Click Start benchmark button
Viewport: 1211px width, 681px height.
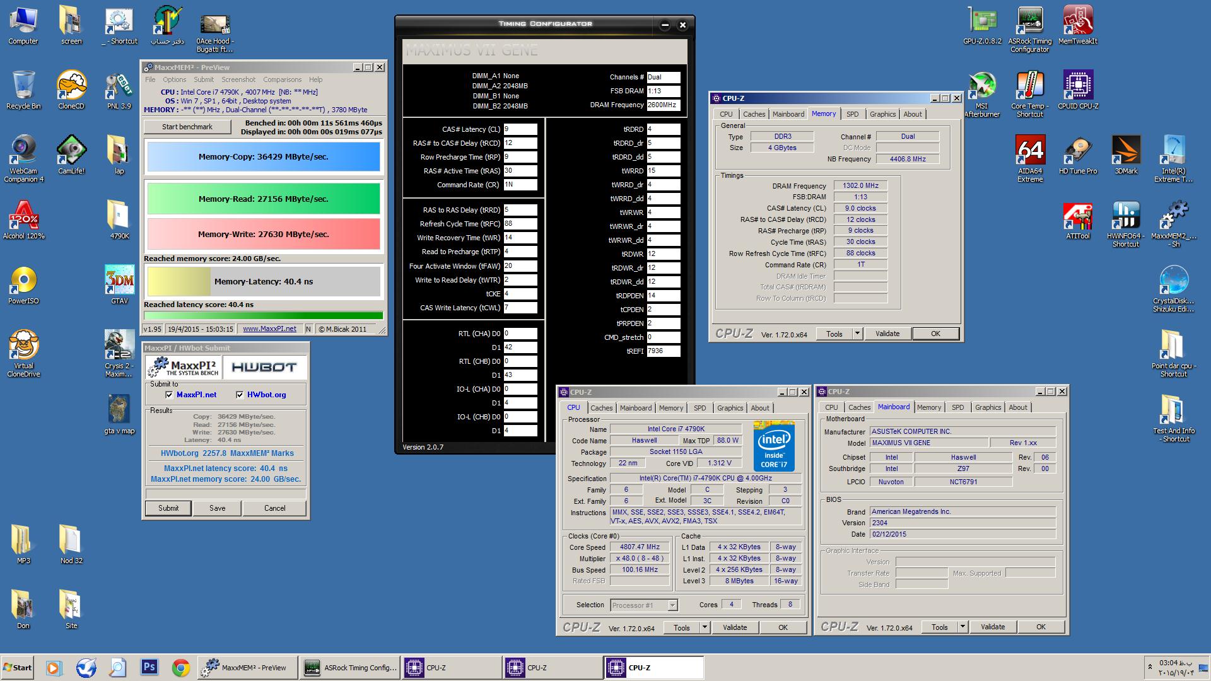click(x=187, y=127)
